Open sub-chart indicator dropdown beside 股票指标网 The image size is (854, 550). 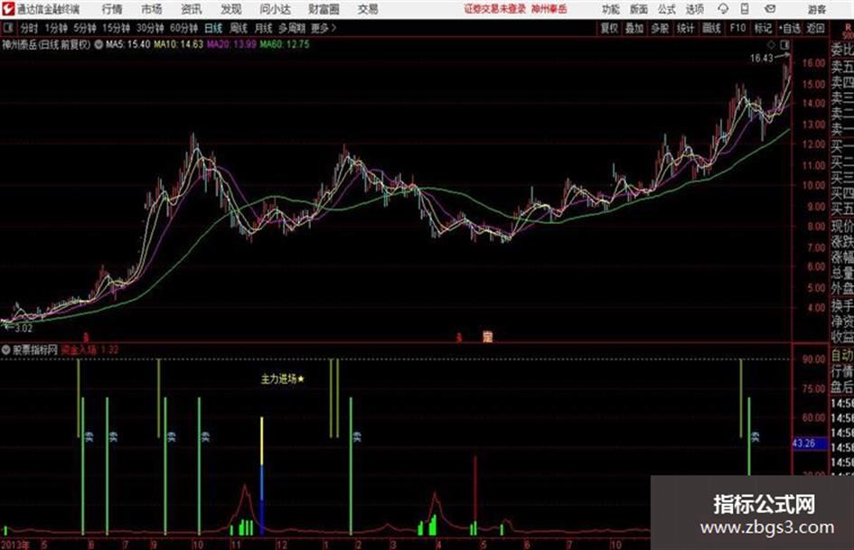click(6, 350)
